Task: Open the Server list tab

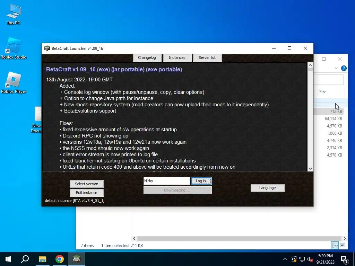Action: pyautogui.click(x=207, y=57)
